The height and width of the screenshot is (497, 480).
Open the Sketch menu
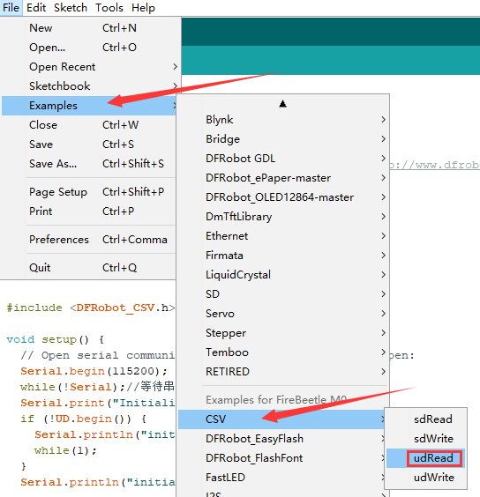[71, 7]
